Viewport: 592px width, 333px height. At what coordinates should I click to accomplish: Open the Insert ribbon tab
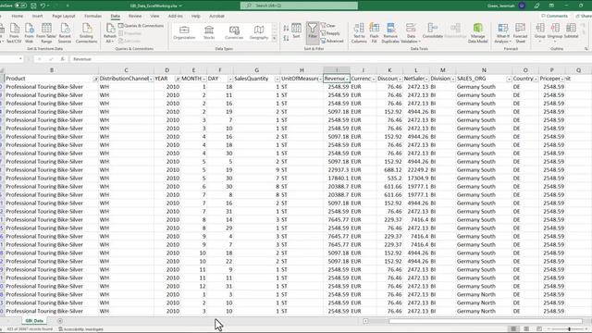coord(37,17)
